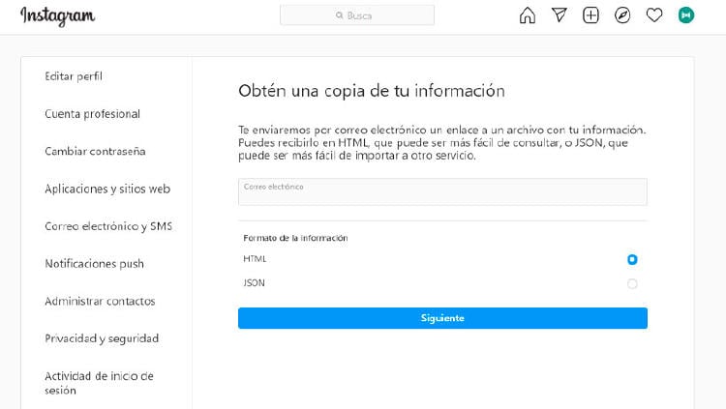Open the Explore compass icon
726x409 pixels.
tap(622, 15)
